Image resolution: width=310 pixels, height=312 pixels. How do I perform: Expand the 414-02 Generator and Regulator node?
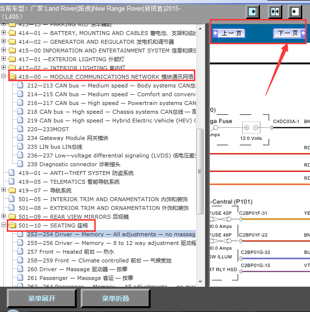(x=3, y=41)
